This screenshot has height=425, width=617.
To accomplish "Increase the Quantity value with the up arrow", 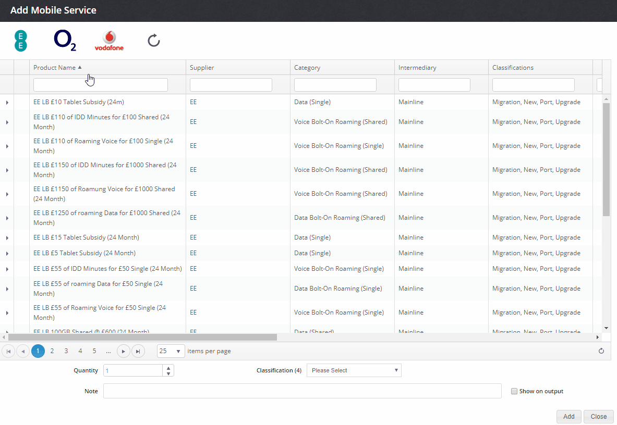I will pyautogui.click(x=168, y=368).
